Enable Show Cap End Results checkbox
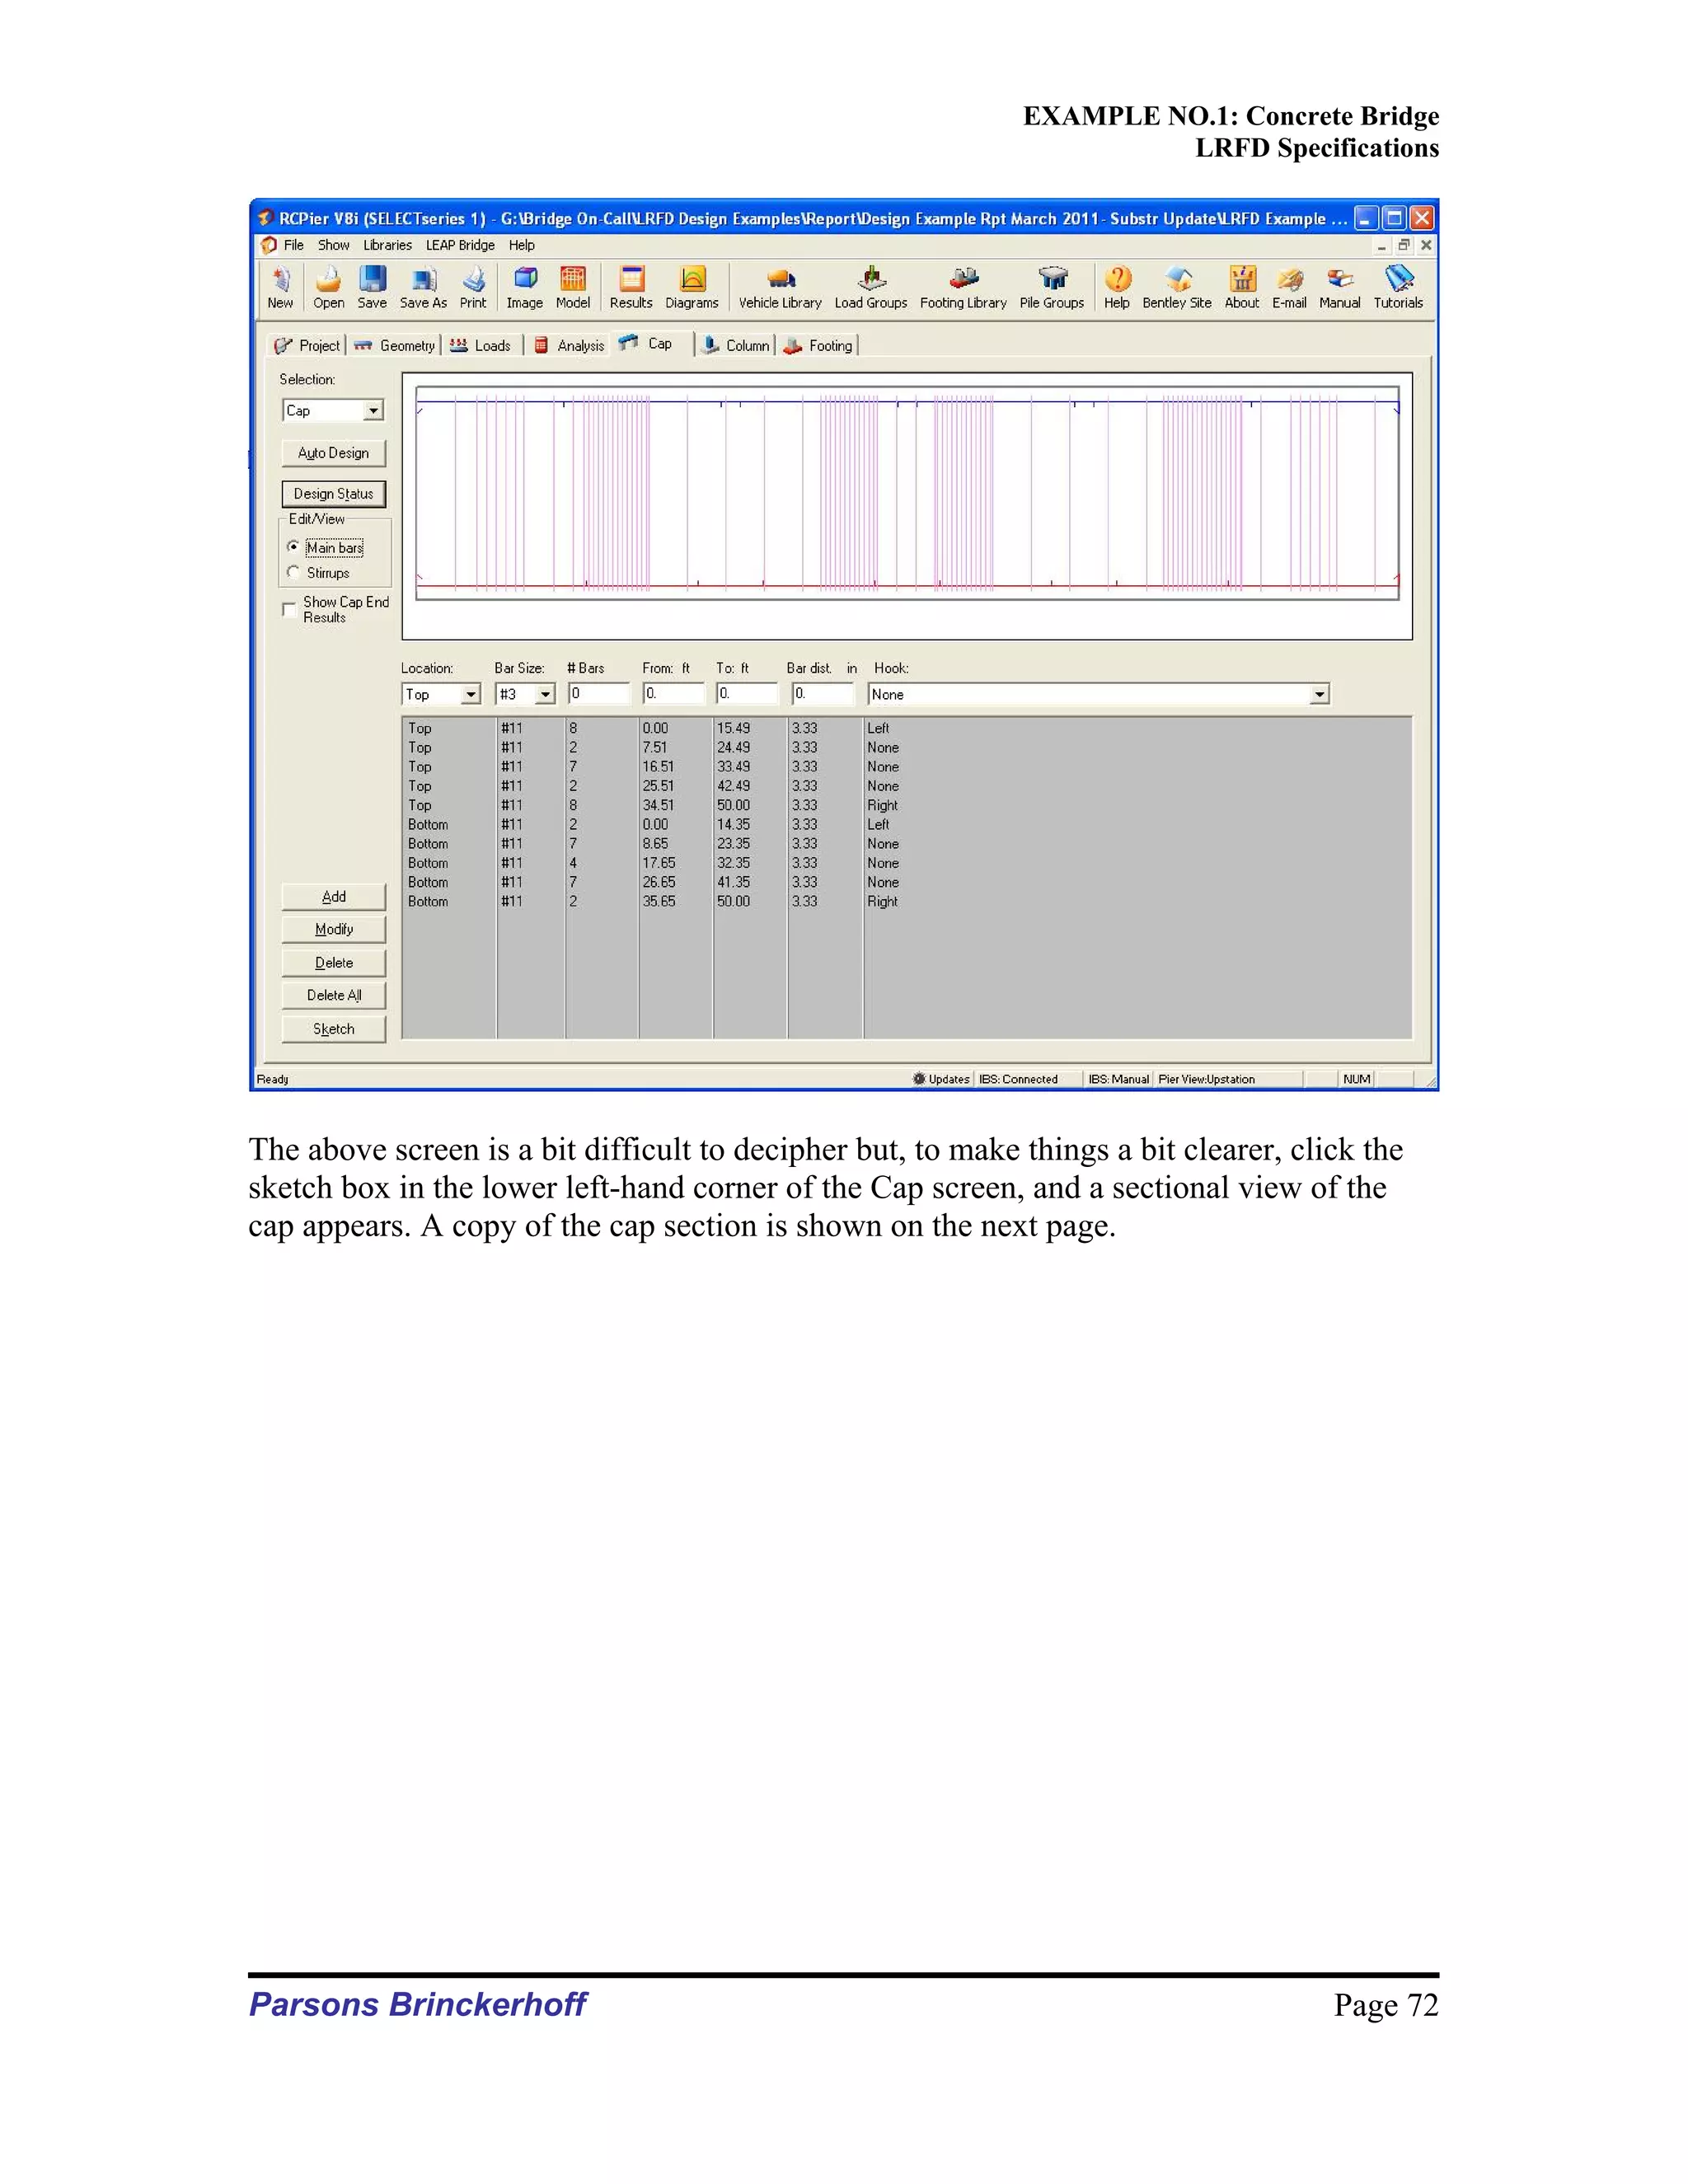 point(289,609)
